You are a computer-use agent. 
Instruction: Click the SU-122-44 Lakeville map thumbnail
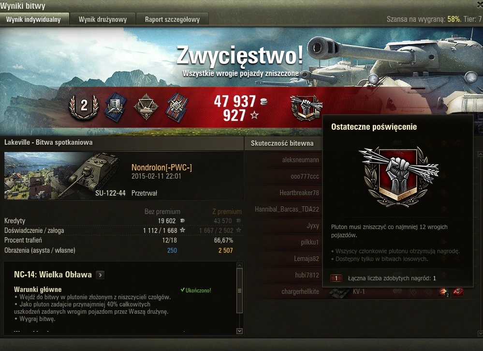(64, 175)
